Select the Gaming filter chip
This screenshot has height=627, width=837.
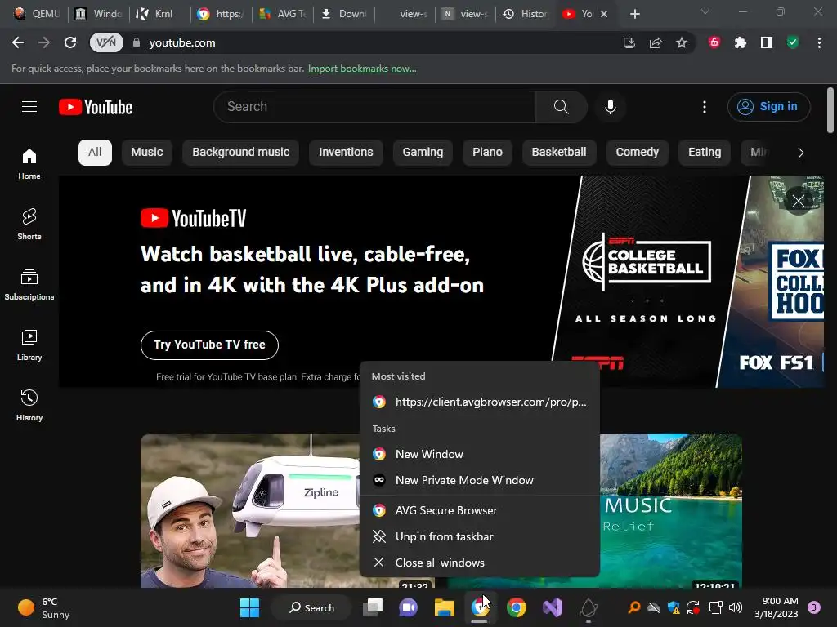point(423,153)
